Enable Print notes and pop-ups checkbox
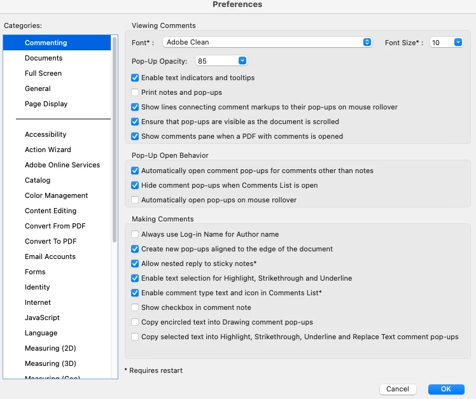476x399 pixels. point(135,92)
